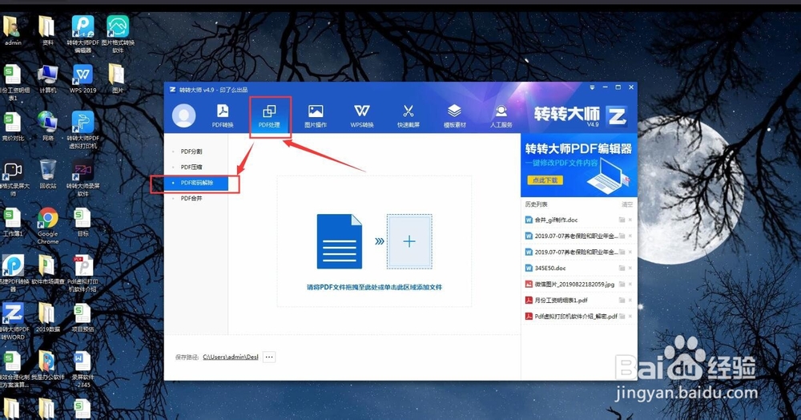Open history item 合并_gif制作.doc

(556, 220)
